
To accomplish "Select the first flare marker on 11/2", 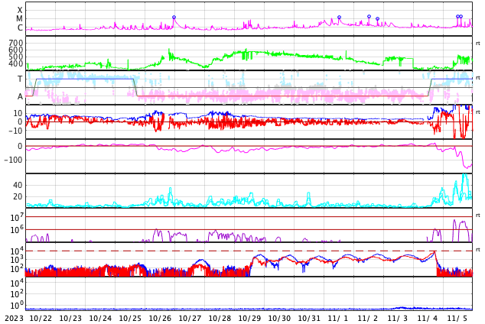I will pyautogui.click(x=369, y=16).
